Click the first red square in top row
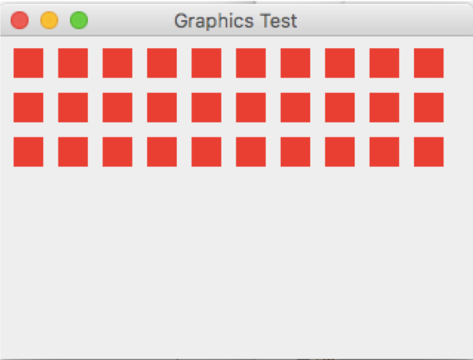This screenshot has height=360, width=473. 29,63
